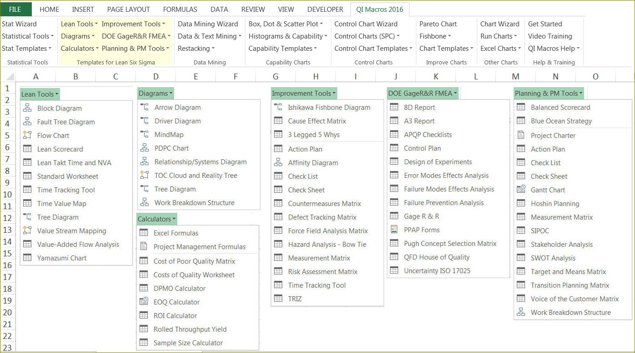Click the TRIZ table icon
This screenshot has width=635, height=353.
[x=278, y=299]
